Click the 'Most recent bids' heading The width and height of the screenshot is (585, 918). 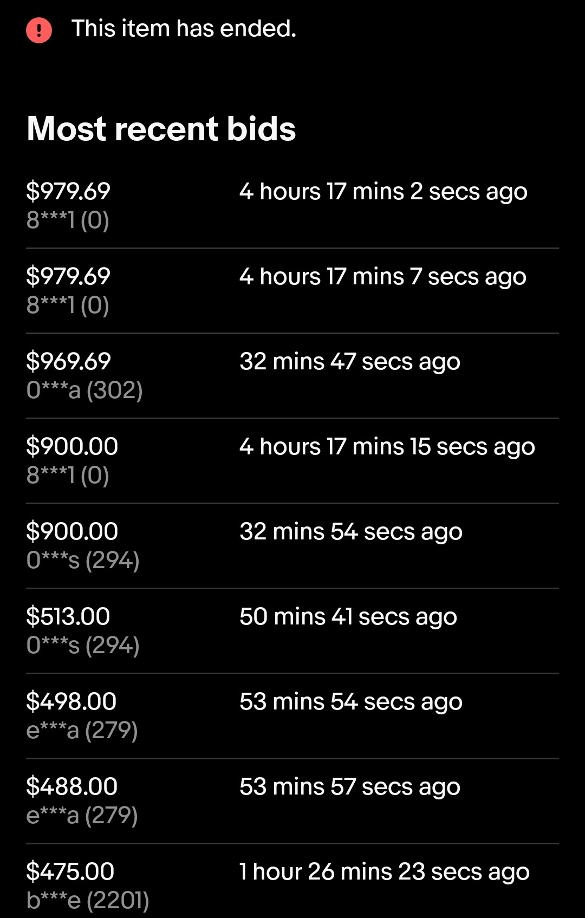pos(161,128)
